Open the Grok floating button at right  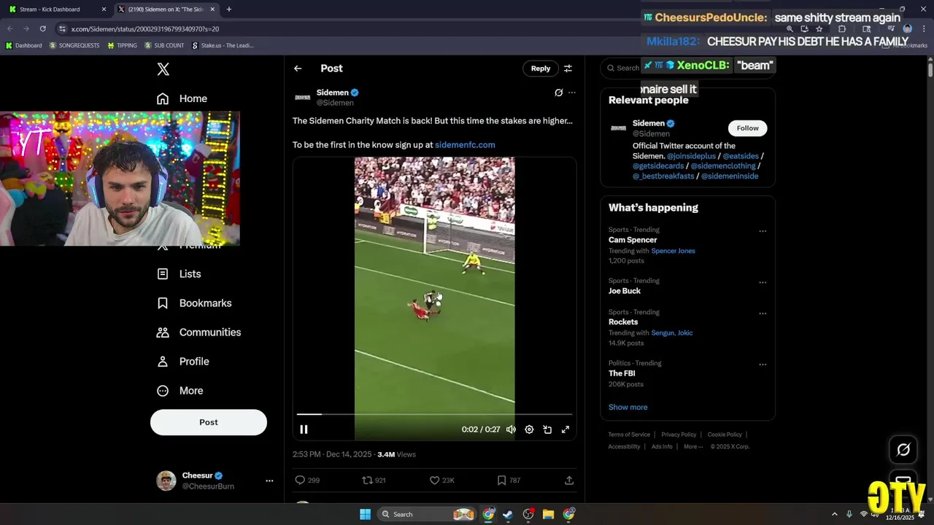[x=903, y=450]
